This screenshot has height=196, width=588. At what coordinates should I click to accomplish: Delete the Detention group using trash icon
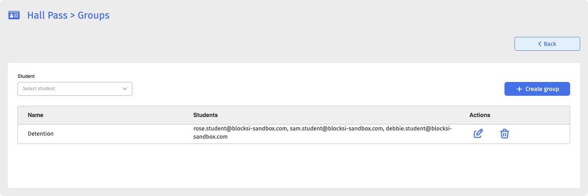click(x=504, y=133)
